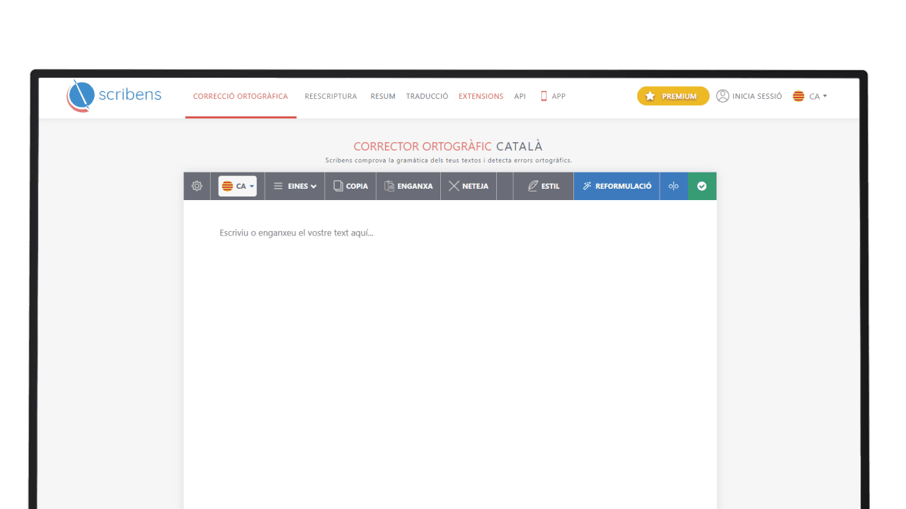
Task: Click the user profile icon
Action: 723,96
